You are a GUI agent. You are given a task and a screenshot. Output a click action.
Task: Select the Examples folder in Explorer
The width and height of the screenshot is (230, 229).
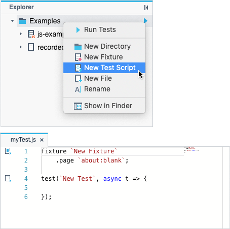(x=45, y=21)
